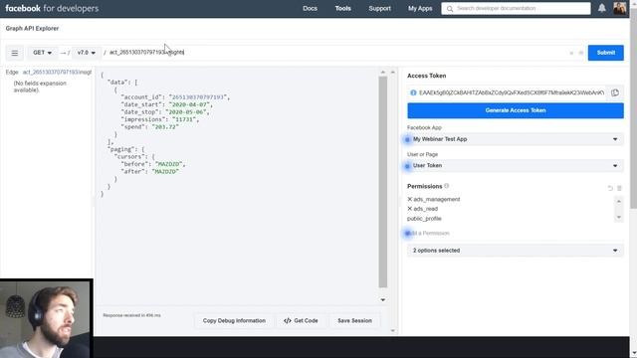Click the response panel vertical scrollbar
Image resolution: width=637 pixels, height=358 pixels.
(x=382, y=181)
